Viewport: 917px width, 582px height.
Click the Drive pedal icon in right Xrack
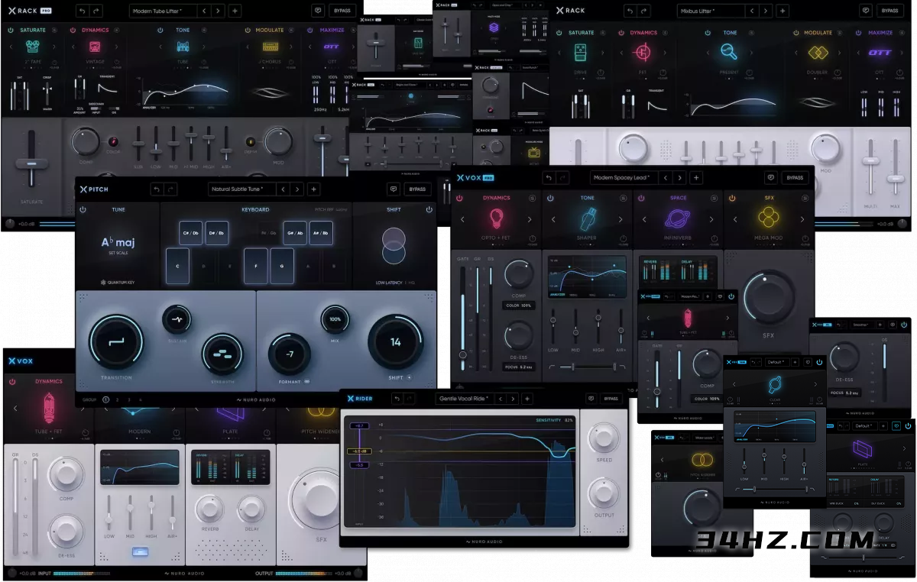(582, 53)
